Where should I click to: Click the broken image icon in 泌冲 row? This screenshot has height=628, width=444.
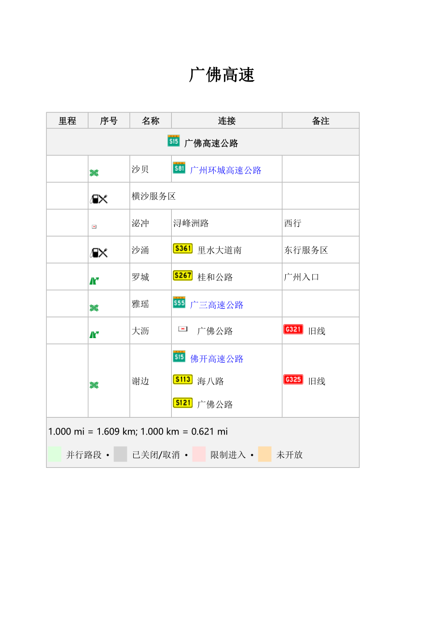pos(94,226)
